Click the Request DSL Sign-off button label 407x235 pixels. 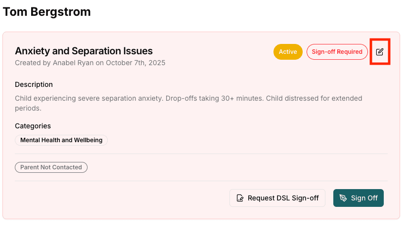click(283, 198)
